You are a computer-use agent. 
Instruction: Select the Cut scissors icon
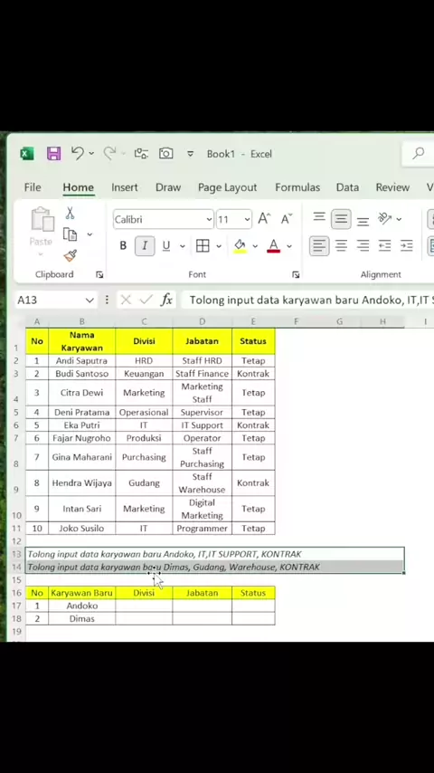[70, 214]
